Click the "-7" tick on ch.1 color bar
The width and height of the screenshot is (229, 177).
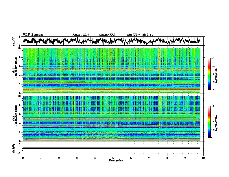(213, 90)
